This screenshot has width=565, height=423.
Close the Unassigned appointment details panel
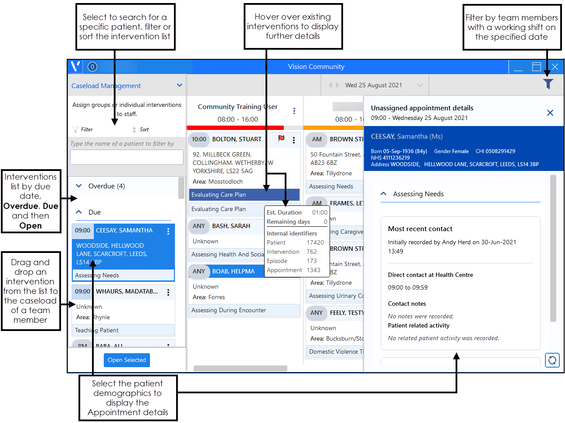point(550,113)
